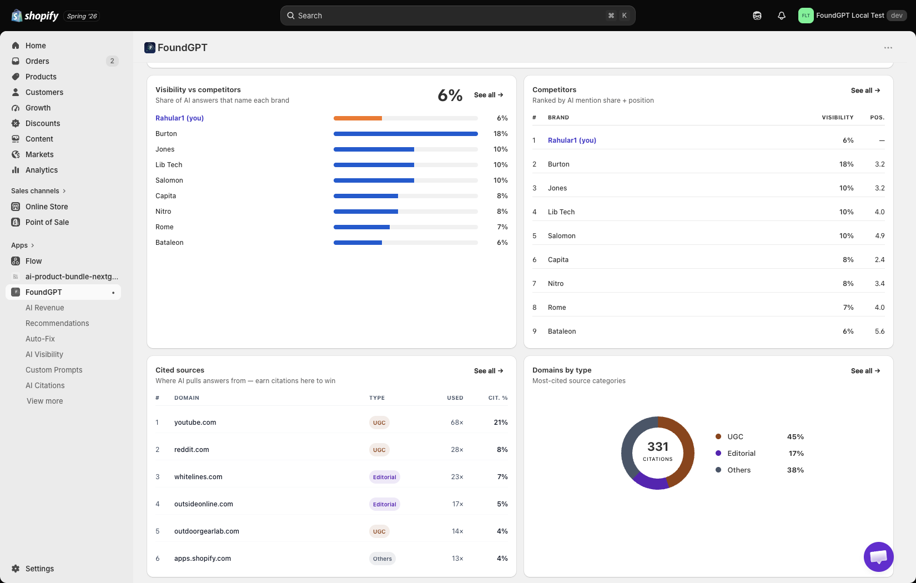Click the FoundGPT app icon in sidebar

pyautogui.click(x=16, y=292)
